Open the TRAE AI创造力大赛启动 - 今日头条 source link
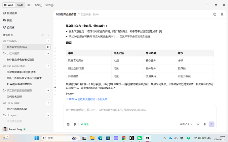Image resolution: width=228 pixels, height=142 pixels. pos(88,99)
